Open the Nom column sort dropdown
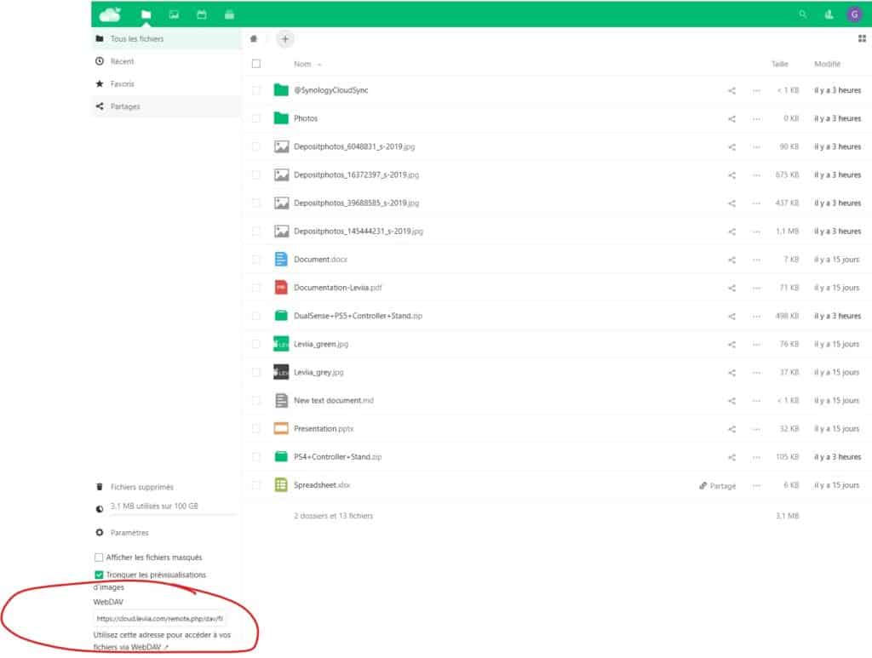Viewport: 872px width, 658px height. coord(308,63)
